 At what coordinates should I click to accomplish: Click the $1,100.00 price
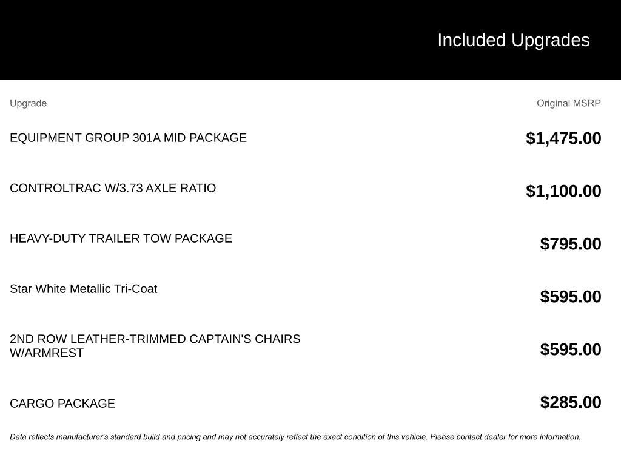[563, 191]
